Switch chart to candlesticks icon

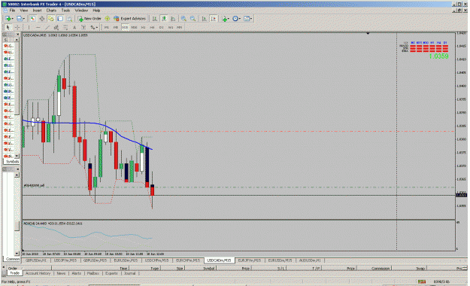[x=164, y=19]
